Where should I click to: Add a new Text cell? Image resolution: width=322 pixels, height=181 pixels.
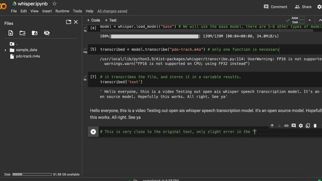pos(111,20)
